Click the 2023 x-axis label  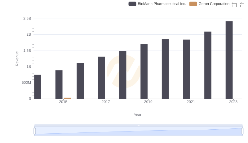(x=233, y=102)
